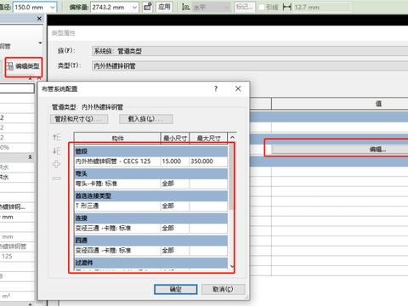Screen dimensions: 408x306
Task: Select the T 形三通 junction type cell
Action: (x=117, y=206)
